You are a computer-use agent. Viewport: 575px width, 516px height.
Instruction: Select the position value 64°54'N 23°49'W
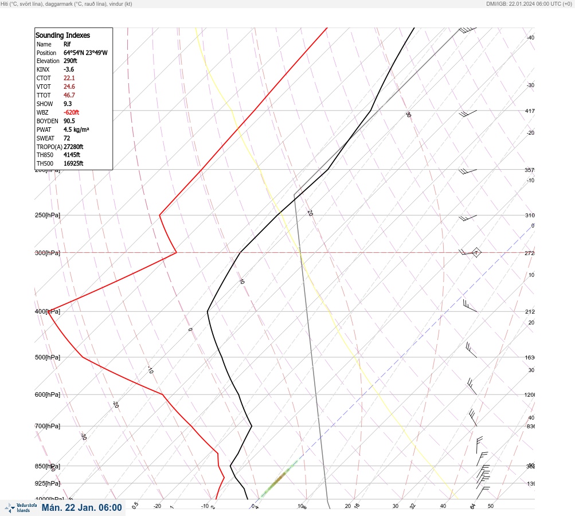85,53
